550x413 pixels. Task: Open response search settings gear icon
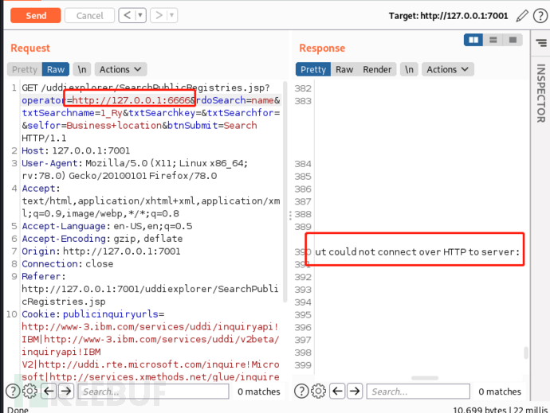(x=319, y=391)
